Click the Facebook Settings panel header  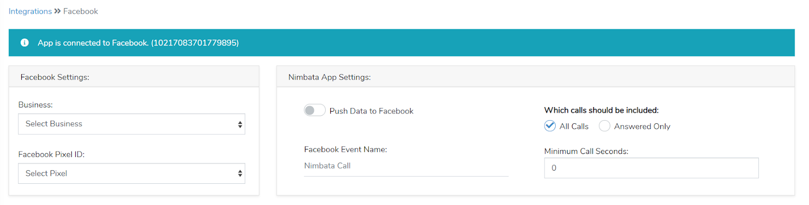pyautogui.click(x=55, y=77)
